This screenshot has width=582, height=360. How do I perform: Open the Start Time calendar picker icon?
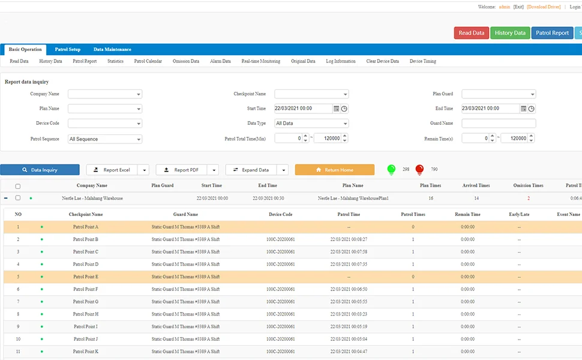point(337,109)
